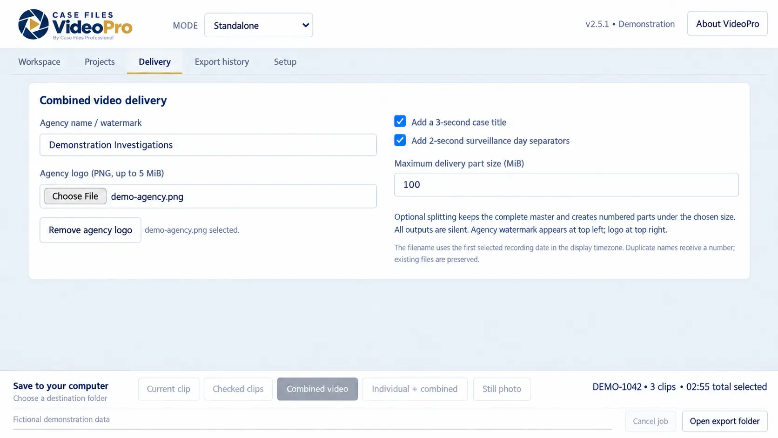Select the Delivery tab
The width and height of the screenshot is (778, 438).
click(154, 61)
